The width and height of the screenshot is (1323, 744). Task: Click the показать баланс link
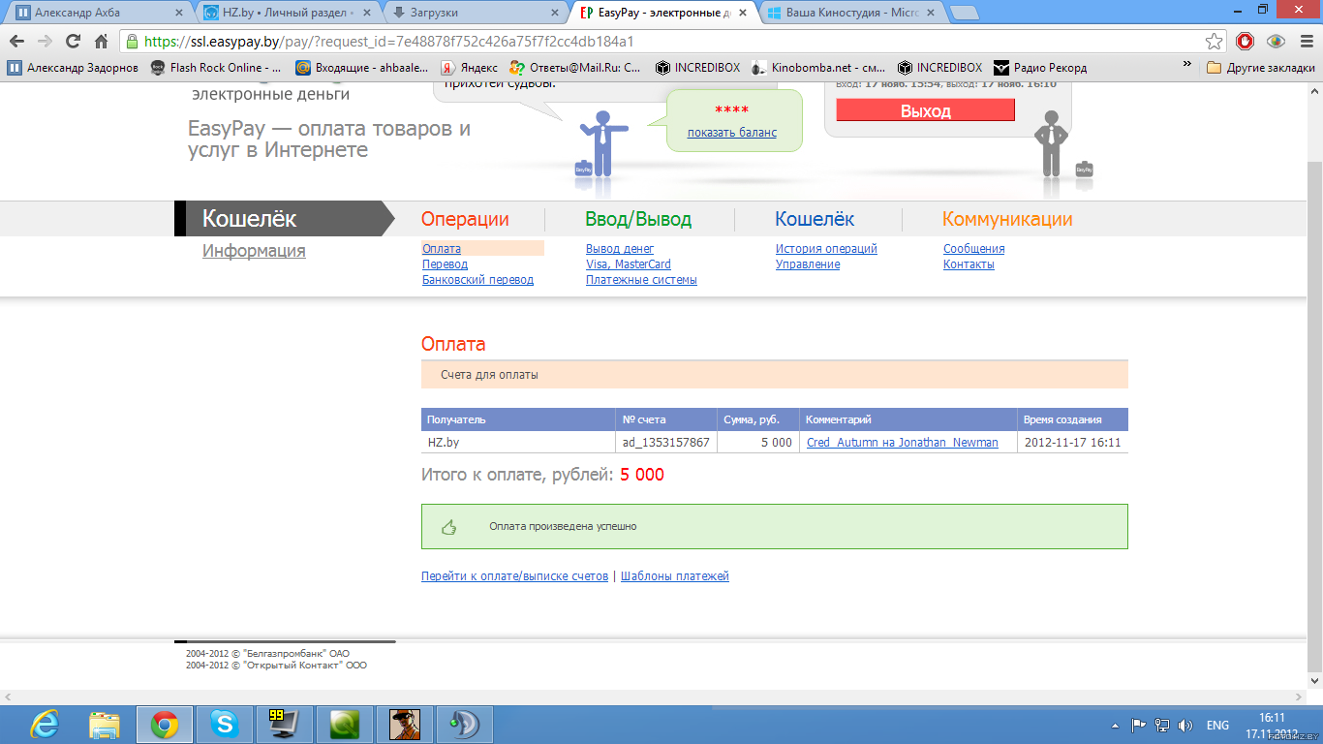[732, 133]
